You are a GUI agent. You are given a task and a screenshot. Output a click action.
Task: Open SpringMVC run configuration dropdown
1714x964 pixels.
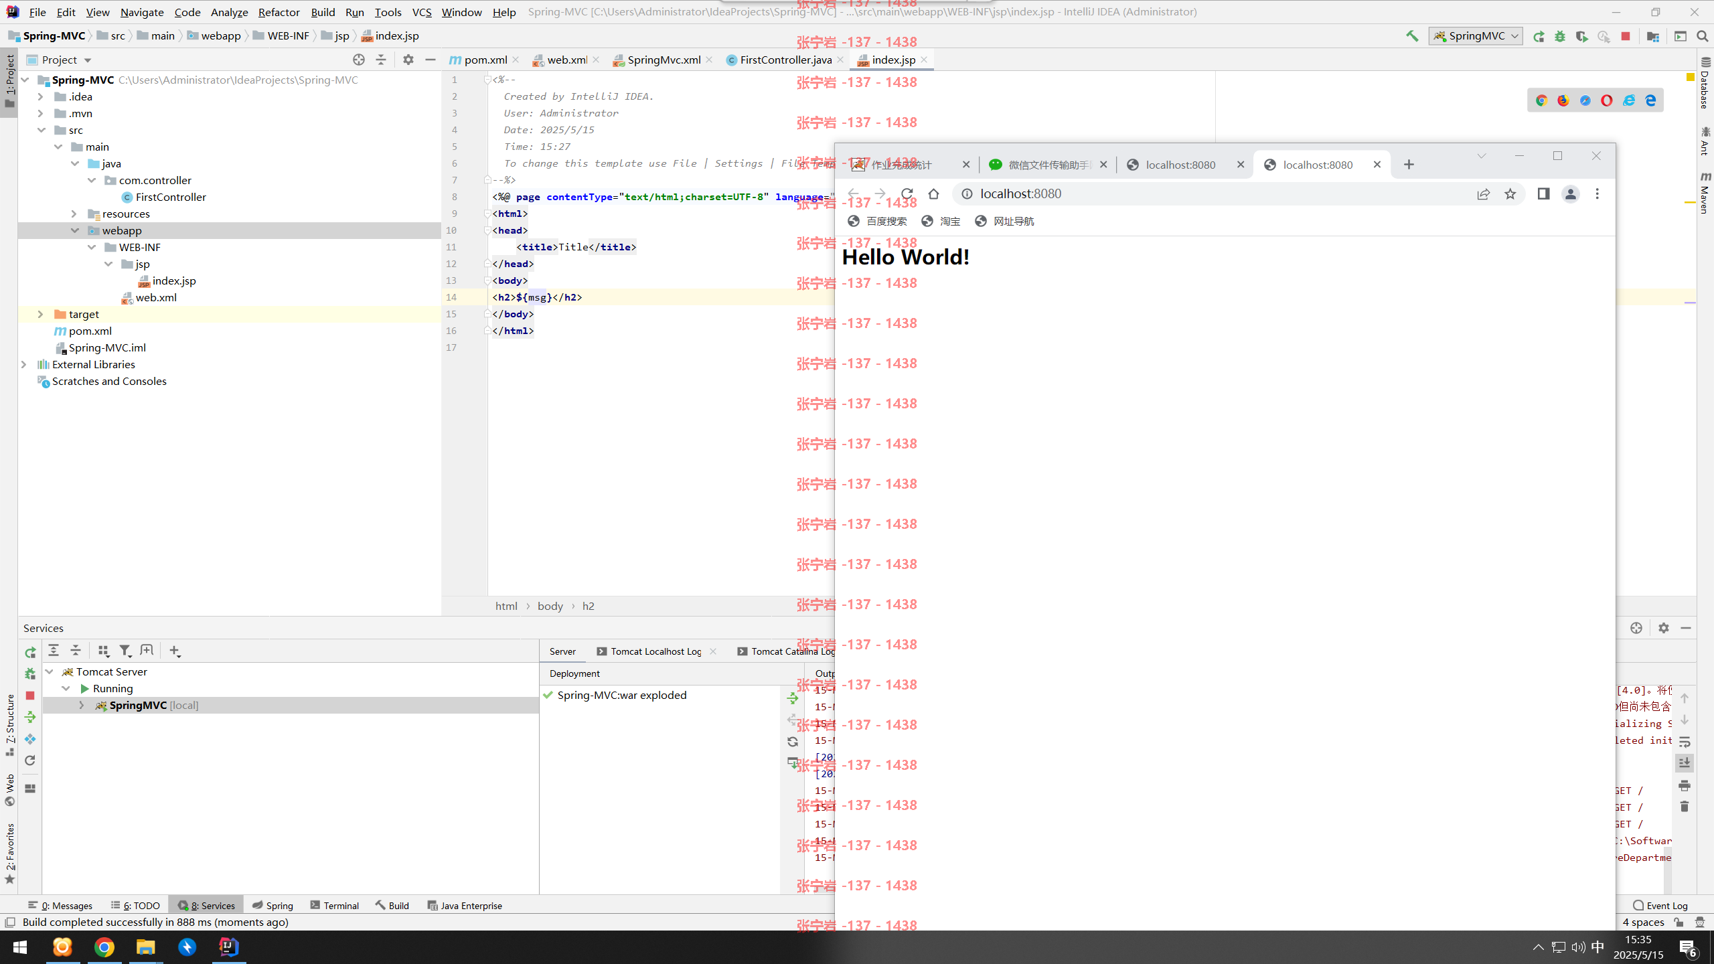(1475, 36)
